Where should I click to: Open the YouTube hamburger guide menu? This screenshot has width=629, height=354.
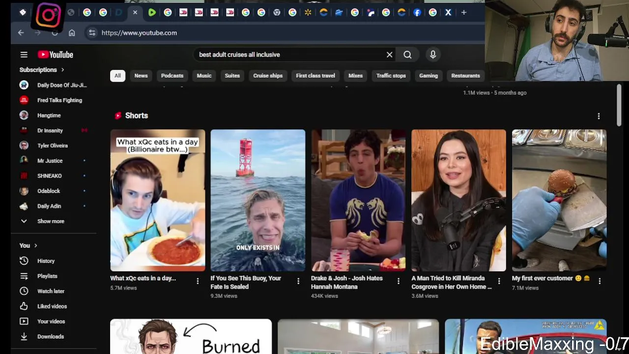(x=24, y=55)
